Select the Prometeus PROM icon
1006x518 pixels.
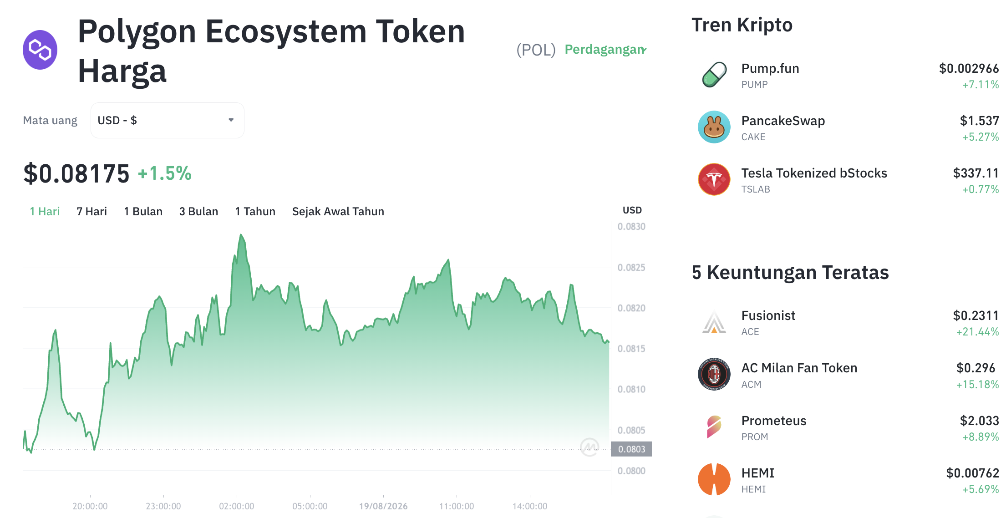(x=714, y=427)
